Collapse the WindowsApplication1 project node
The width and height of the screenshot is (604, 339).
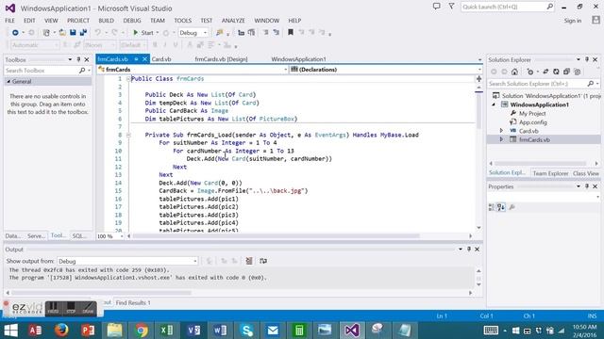coord(494,105)
